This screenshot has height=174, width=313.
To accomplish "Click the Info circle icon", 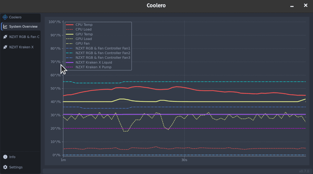I will pyautogui.click(x=5, y=157).
